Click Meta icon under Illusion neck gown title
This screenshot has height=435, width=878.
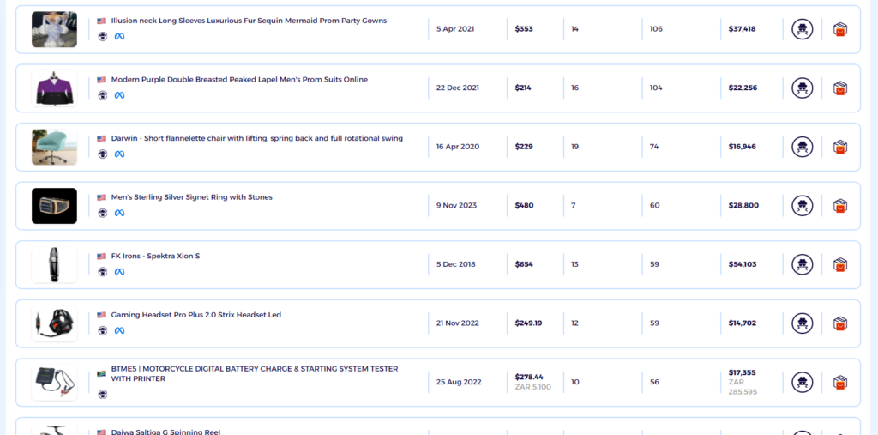[119, 36]
